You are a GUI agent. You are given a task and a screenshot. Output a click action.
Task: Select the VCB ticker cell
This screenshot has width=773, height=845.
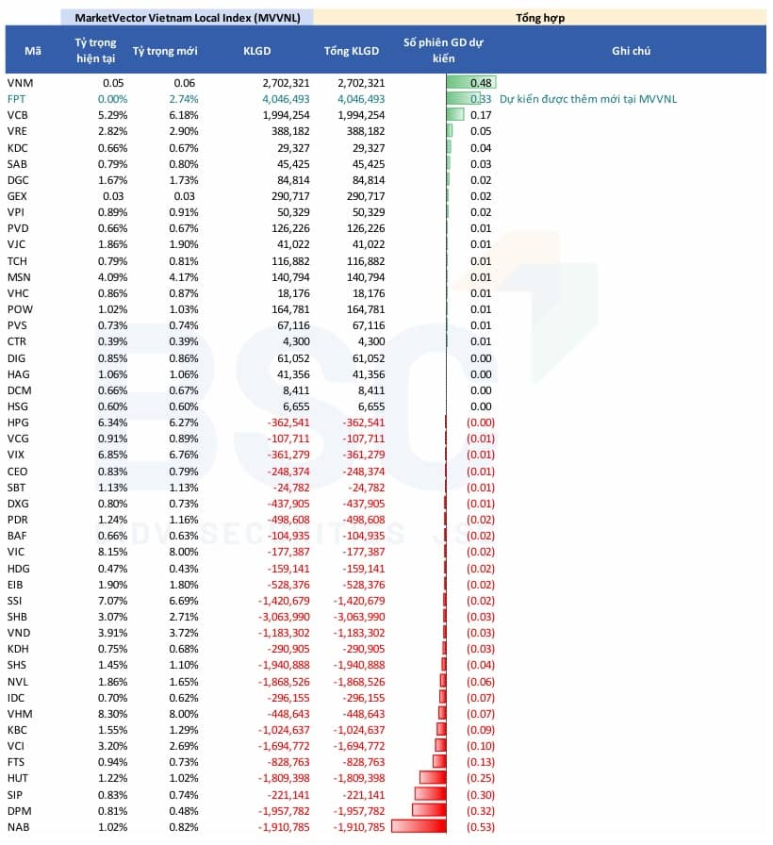(x=20, y=115)
